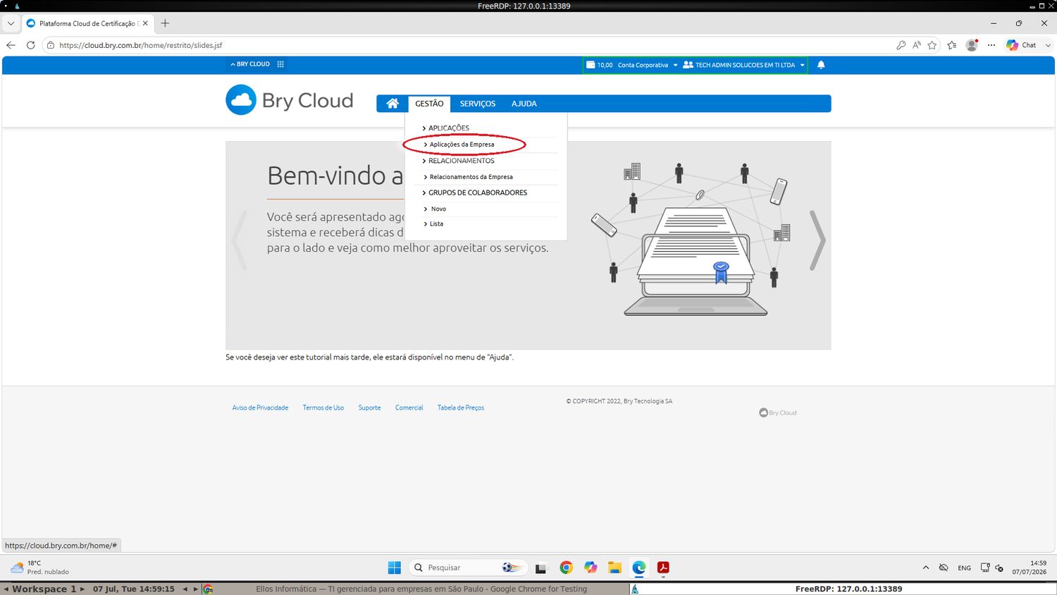Image resolution: width=1057 pixels, height=595 pixels.
Task: Select Relacionamentos da Empresa
Action: (x=471, y=177)
